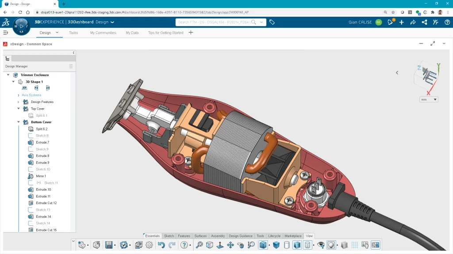The width and height of the screenshot is (453, 254).
Task: Open the mm units dropdown
Action: [429, 99]
